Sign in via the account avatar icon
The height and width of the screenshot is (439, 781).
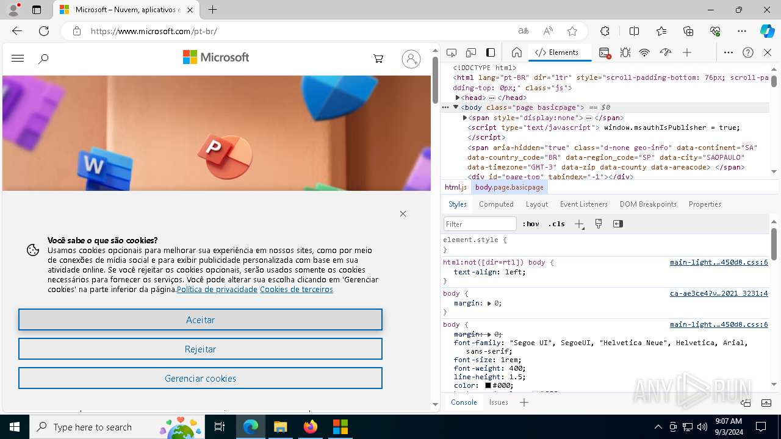click(411, 59)
